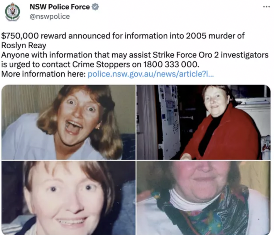Visit the @nswpolice handle link
Screen dimensions: 274x235
(50, 16)
